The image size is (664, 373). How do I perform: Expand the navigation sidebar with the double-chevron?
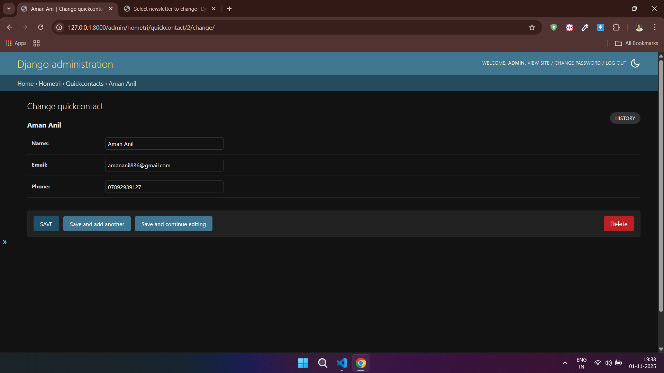click(5, 242)
